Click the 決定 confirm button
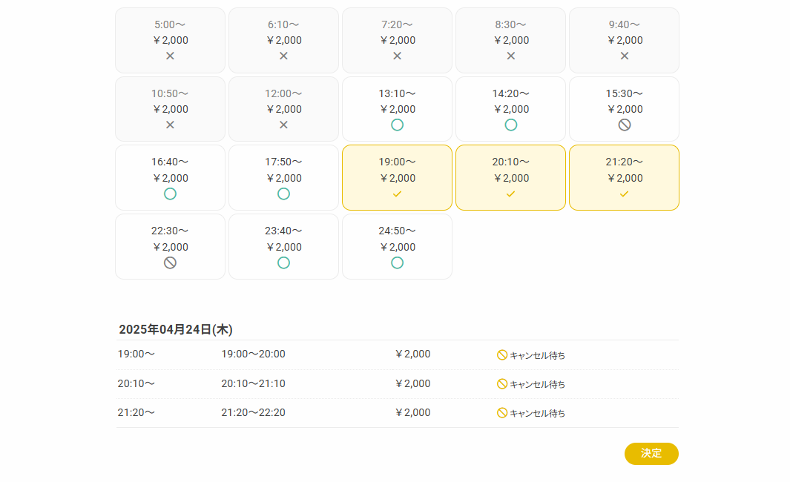 coord(651,453)
